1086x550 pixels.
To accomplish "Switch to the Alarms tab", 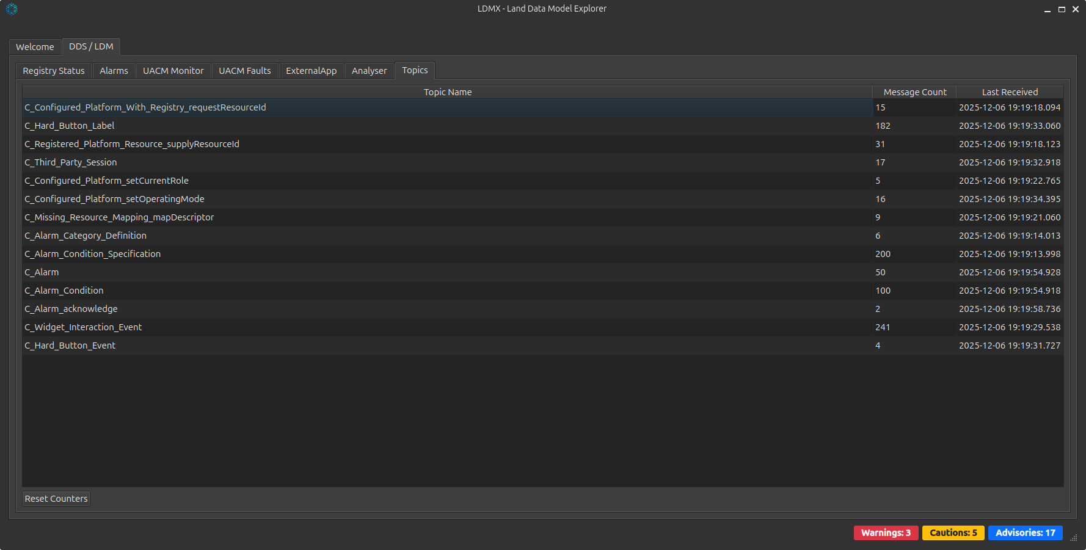I will [x=114, y=70].
